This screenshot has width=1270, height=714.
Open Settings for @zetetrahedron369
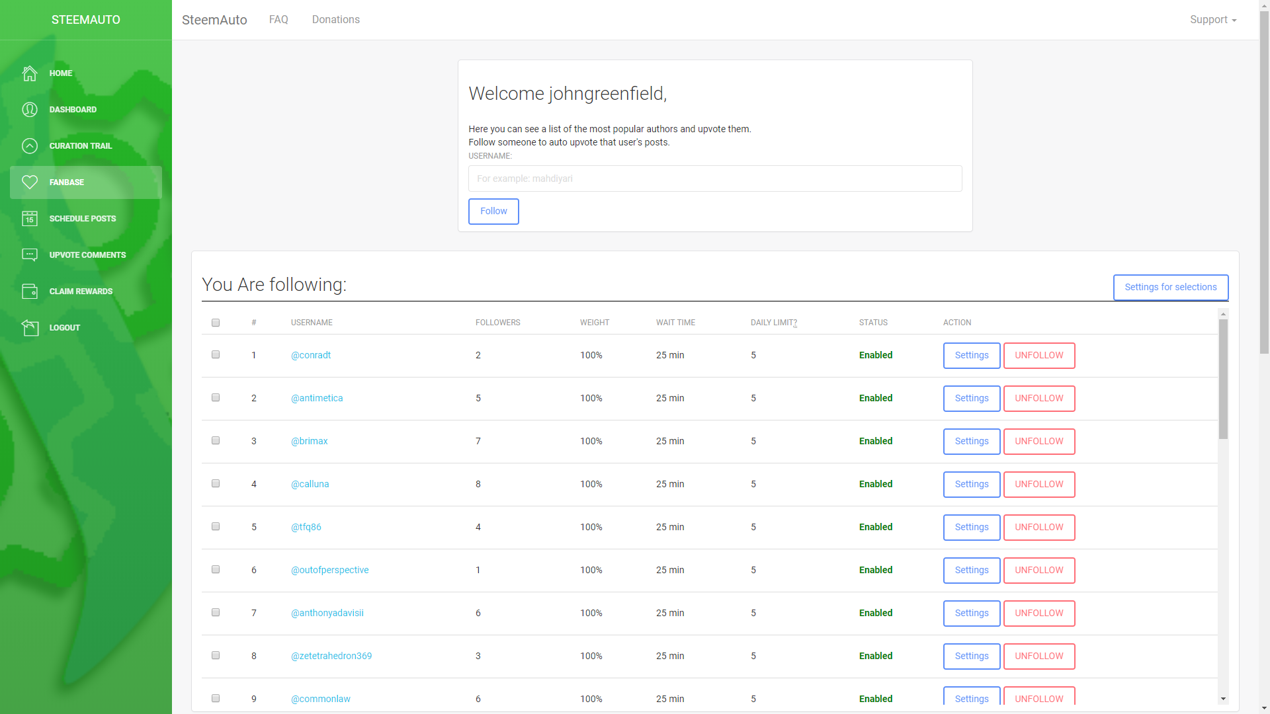[972, 656]
